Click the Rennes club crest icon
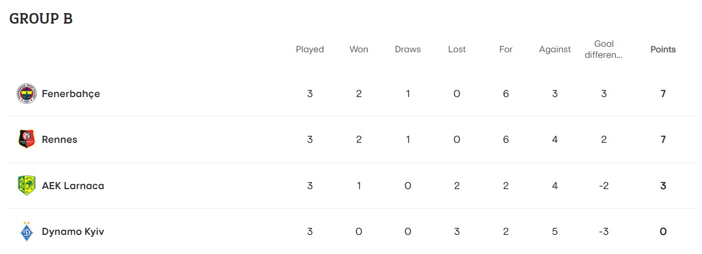702x254 pixels. (27, 139)
